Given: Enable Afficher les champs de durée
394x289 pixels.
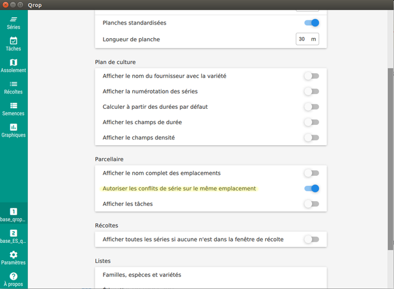Looking at the screenshot, I should point(312,122).
